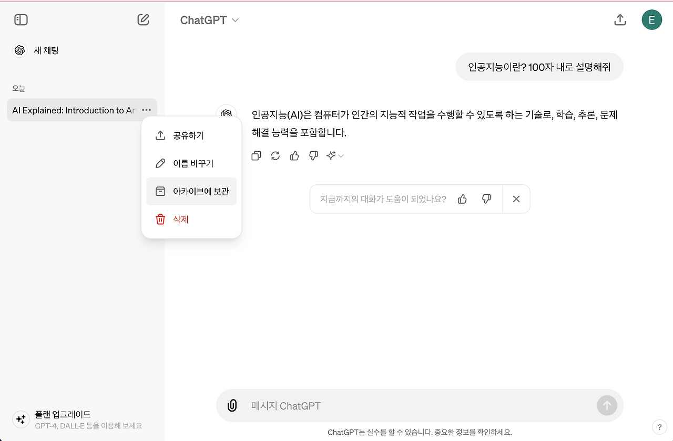Click the GPT-4, DALL·E 등을 이용해 보세요 subtitle
The image size is (673, 441).
[88, 426]
